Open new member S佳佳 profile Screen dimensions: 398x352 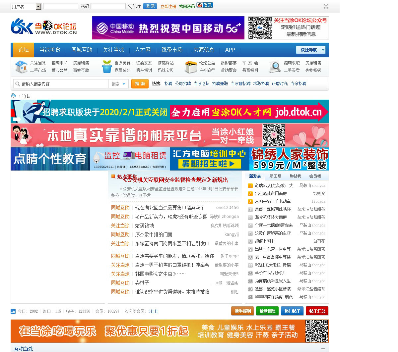(x=153, y=311)
